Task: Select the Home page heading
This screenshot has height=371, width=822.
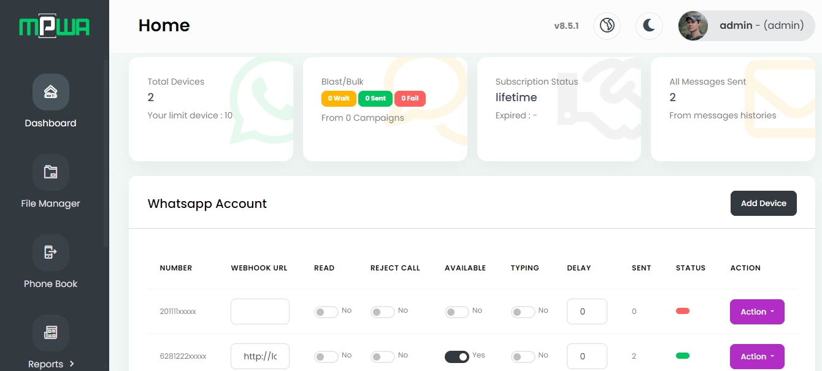Action: click(164, 26)
